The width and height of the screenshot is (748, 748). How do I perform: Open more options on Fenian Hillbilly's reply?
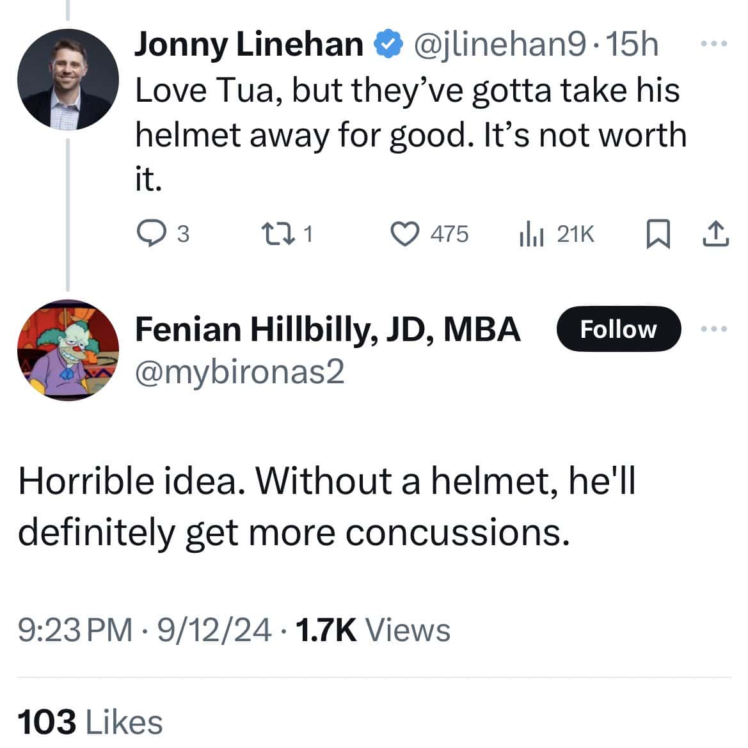pyautogui.click(x=715, y=328)
